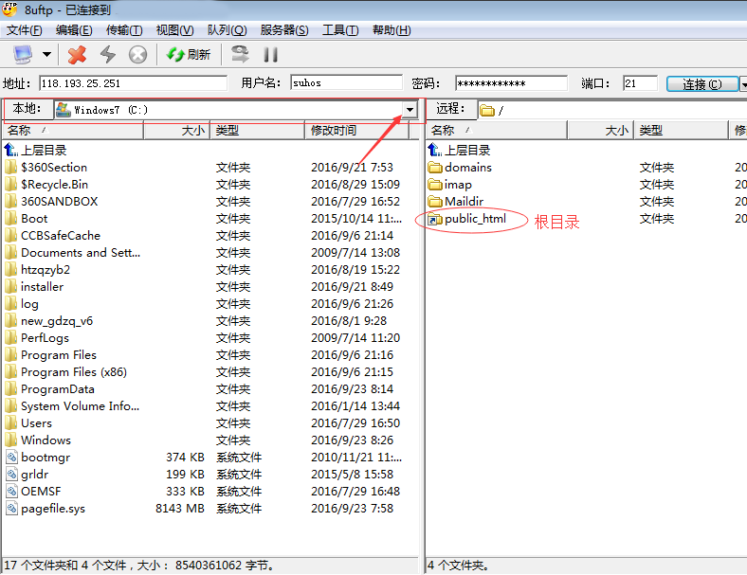Click the site manager computer icon

tap(22, 54)
